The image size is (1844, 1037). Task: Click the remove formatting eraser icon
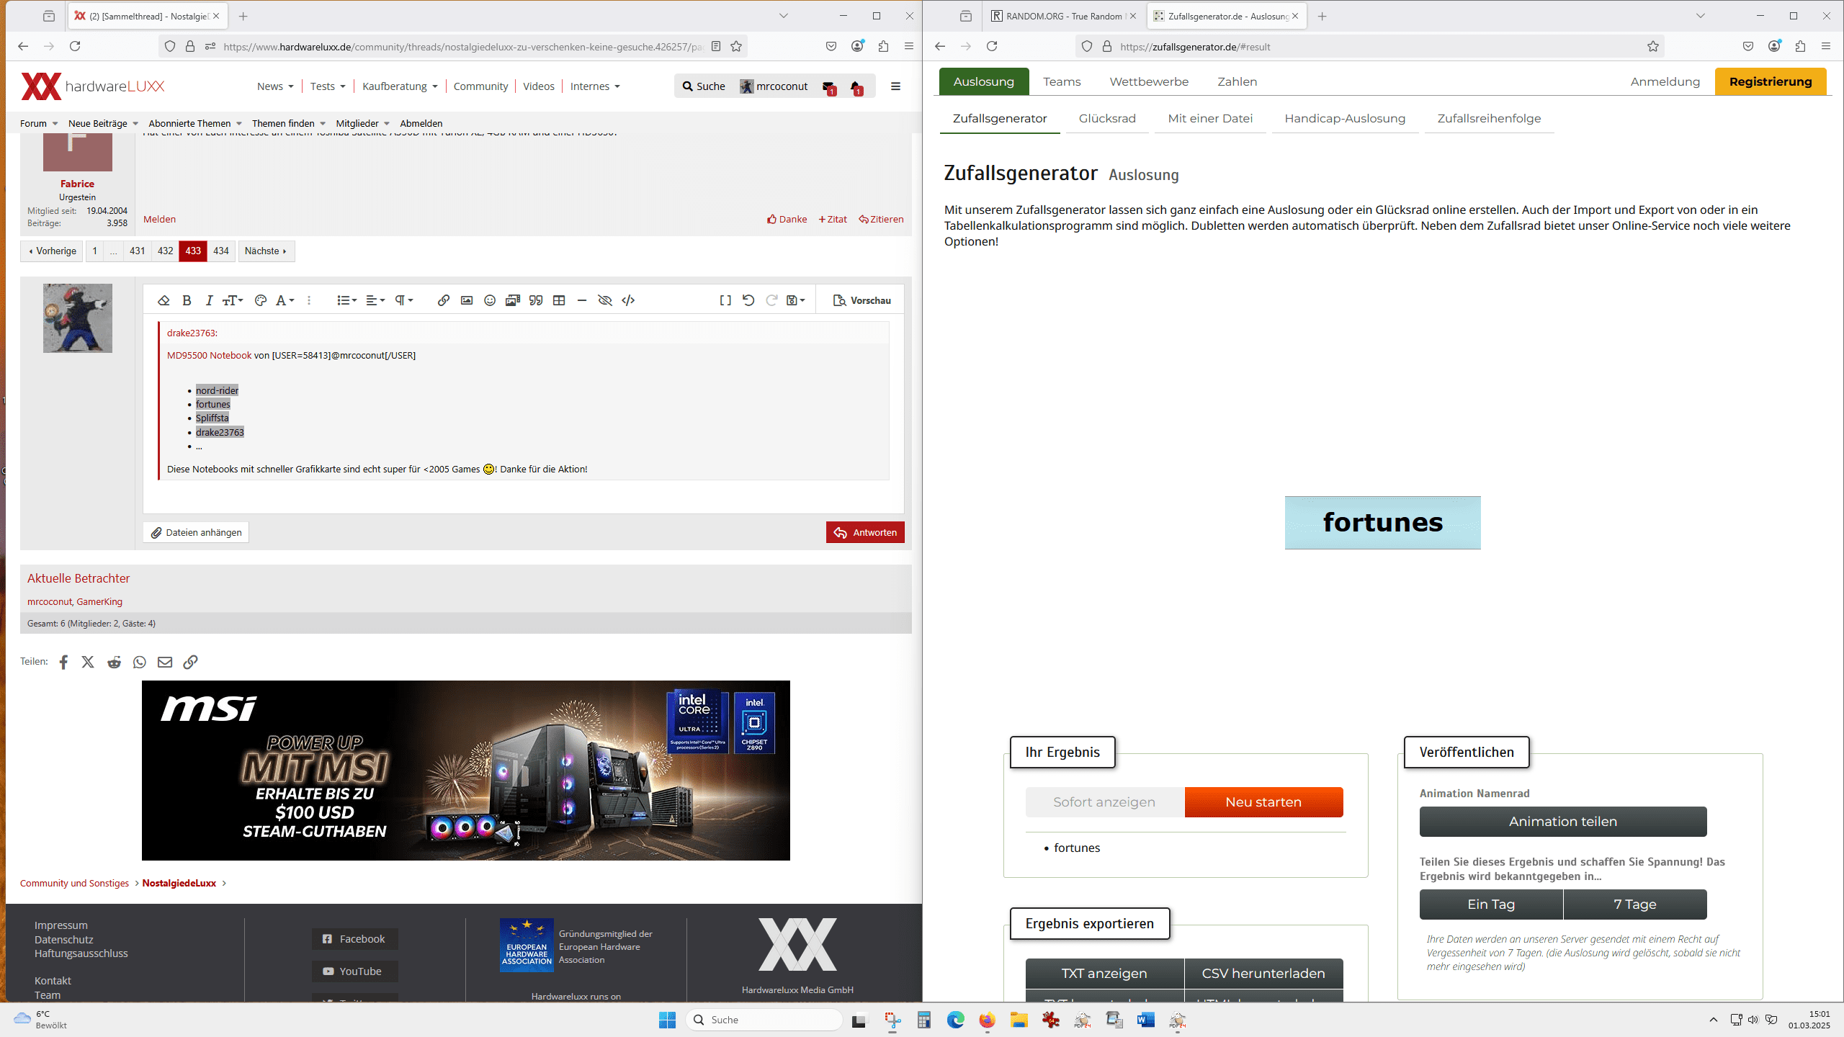tap(164, 300)
